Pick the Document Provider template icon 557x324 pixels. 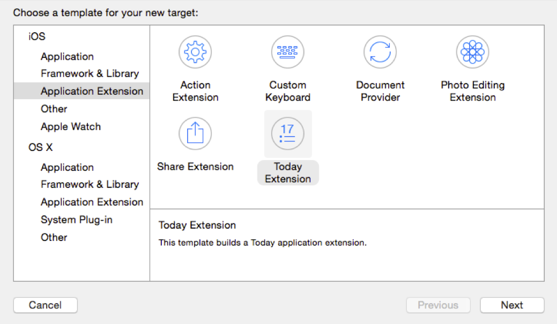pyautogui.click(x=380, y=52)
